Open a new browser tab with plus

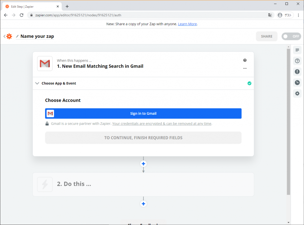(x=67, y=7)
